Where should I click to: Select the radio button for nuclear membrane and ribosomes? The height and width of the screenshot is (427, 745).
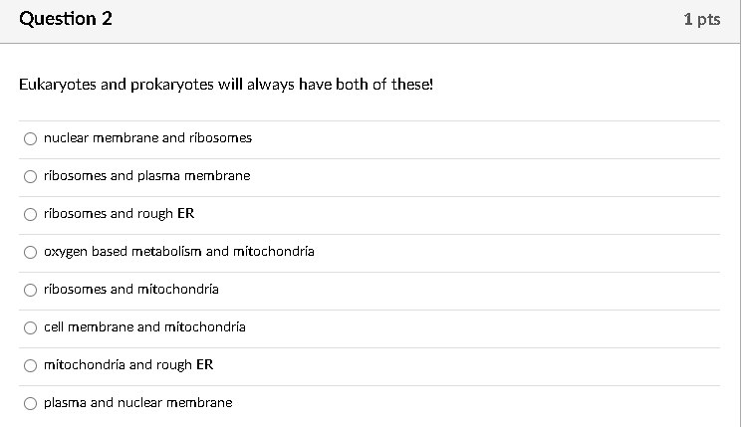point(32,138)
